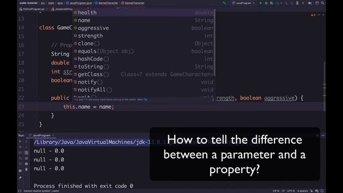Select 'toString()' in completion list

pyautogui.click(x=144, y=66)
